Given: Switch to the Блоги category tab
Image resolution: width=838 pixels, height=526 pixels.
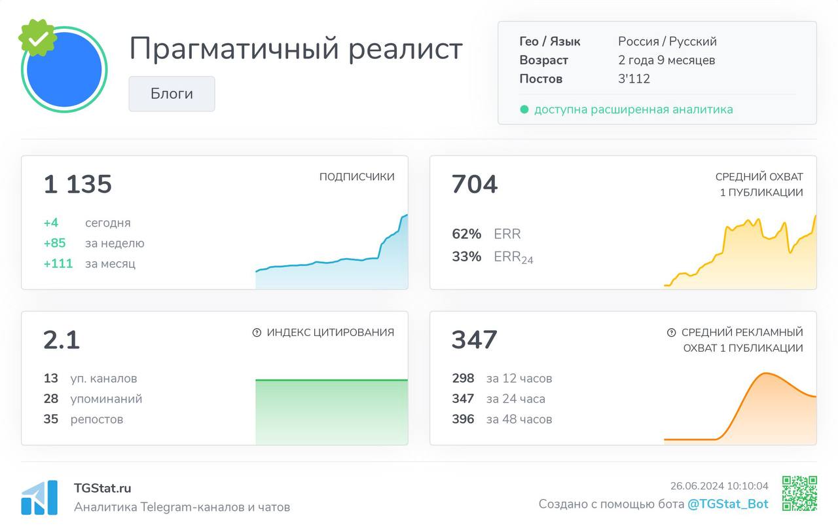Looking at the screenshot, I should point(172,93).
